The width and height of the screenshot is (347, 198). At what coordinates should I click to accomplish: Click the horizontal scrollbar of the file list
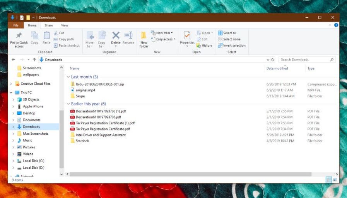[193, 175]
